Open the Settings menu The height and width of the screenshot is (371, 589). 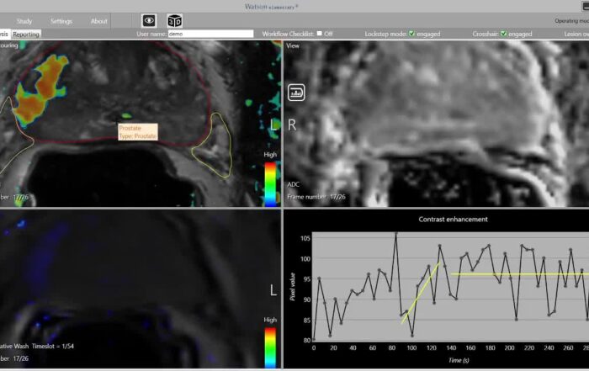[x=61, y=21]
